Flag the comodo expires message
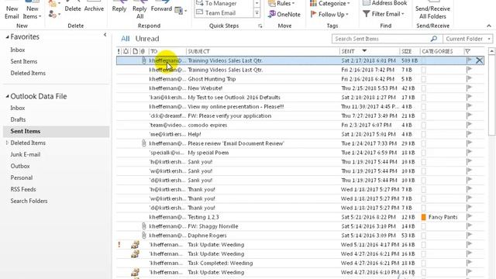Screen dimensions: 496x279 pos(469,126)
